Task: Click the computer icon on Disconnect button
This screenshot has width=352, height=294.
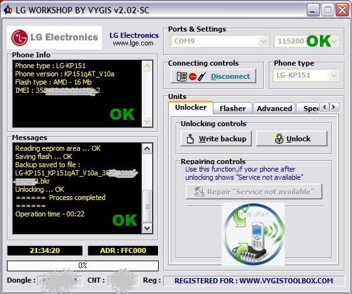Action: click(x=182, y=76)
